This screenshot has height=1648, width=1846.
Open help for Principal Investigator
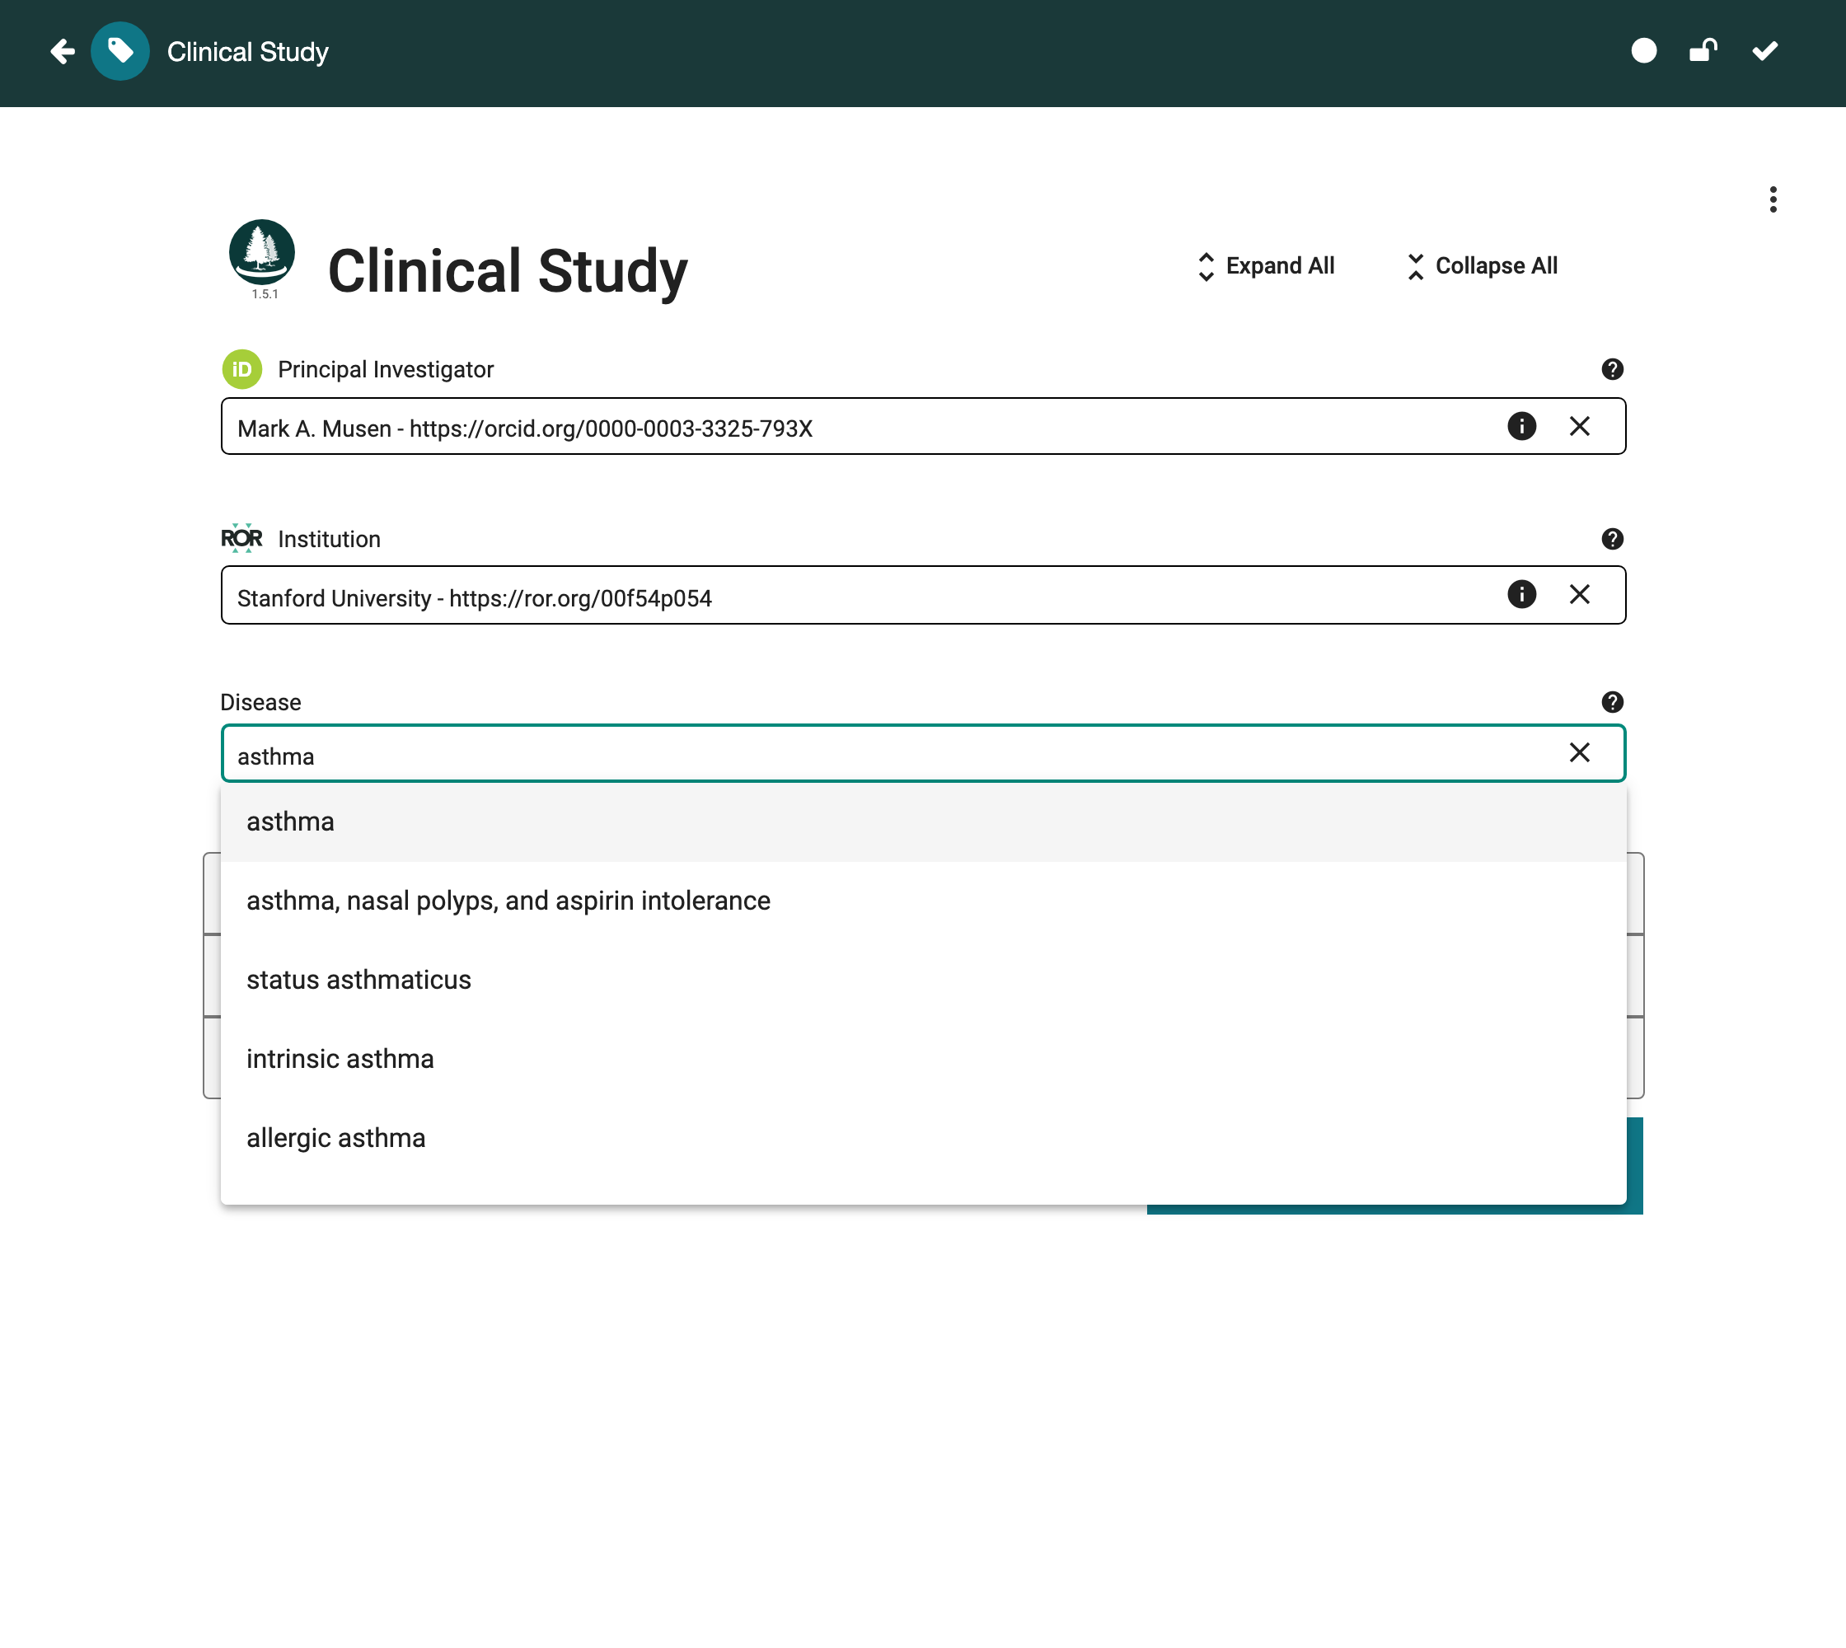click(x=1612, y=369)
